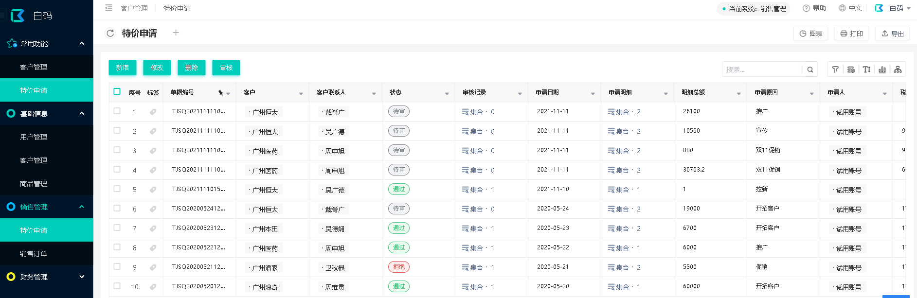The height and width of the screenshot is (298, 917).
Task: Click the refresh icon beside 特价申请 title
Action: 110,33
